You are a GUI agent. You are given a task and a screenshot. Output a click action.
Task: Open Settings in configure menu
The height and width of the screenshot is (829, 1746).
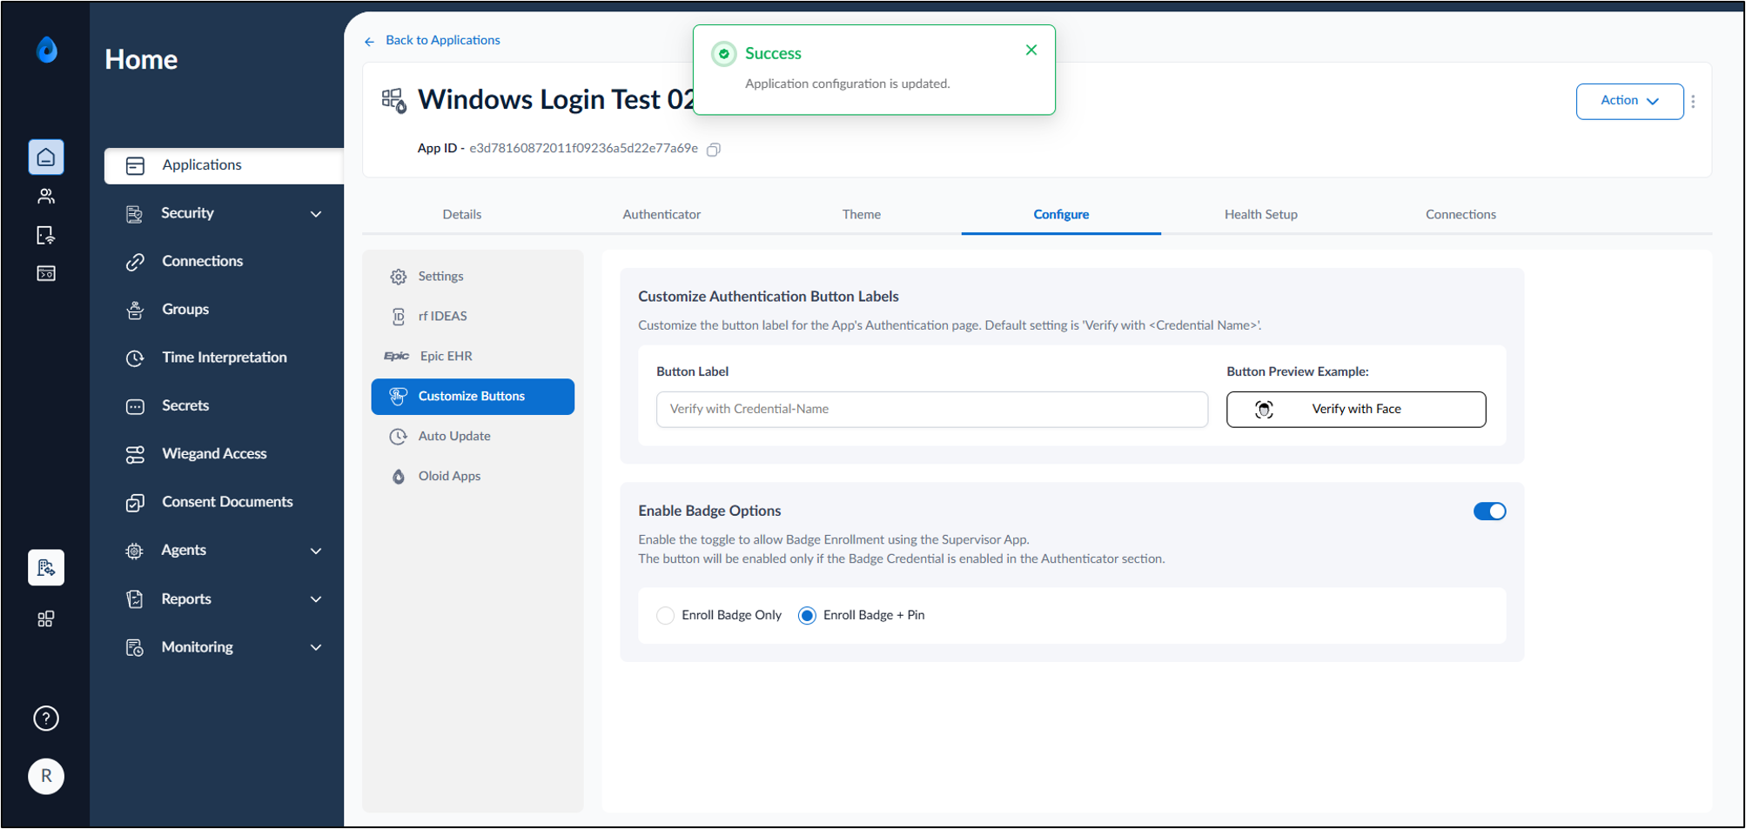pyautogui.click(x=473, y=277)
